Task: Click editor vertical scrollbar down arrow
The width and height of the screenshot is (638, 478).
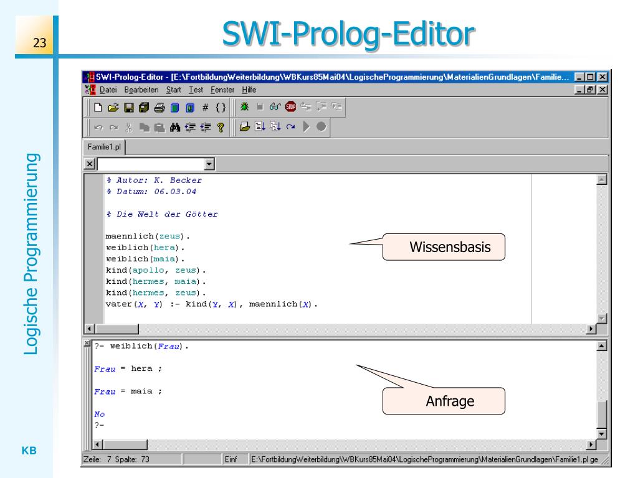Action: pos(601,318)
